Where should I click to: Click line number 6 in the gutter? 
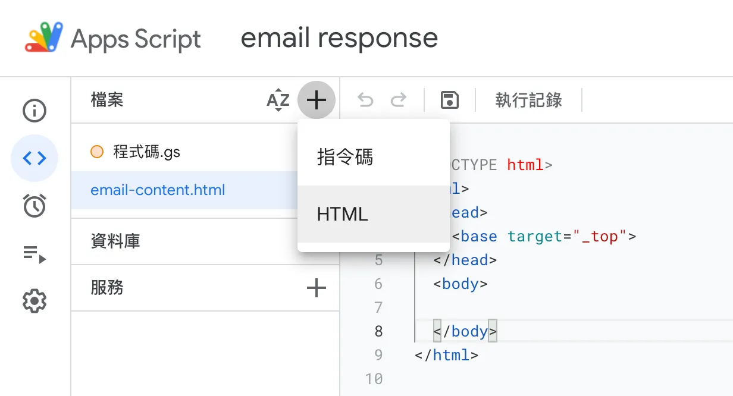pos(378,284)
